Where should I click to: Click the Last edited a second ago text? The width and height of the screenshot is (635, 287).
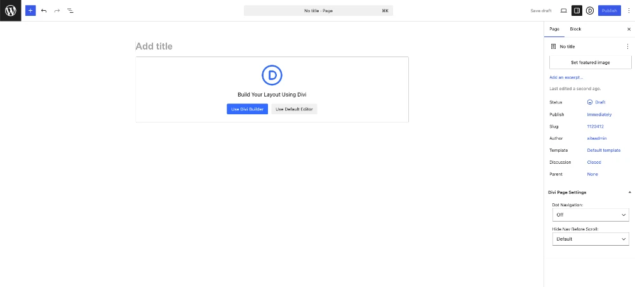click(x=575, y=89)
